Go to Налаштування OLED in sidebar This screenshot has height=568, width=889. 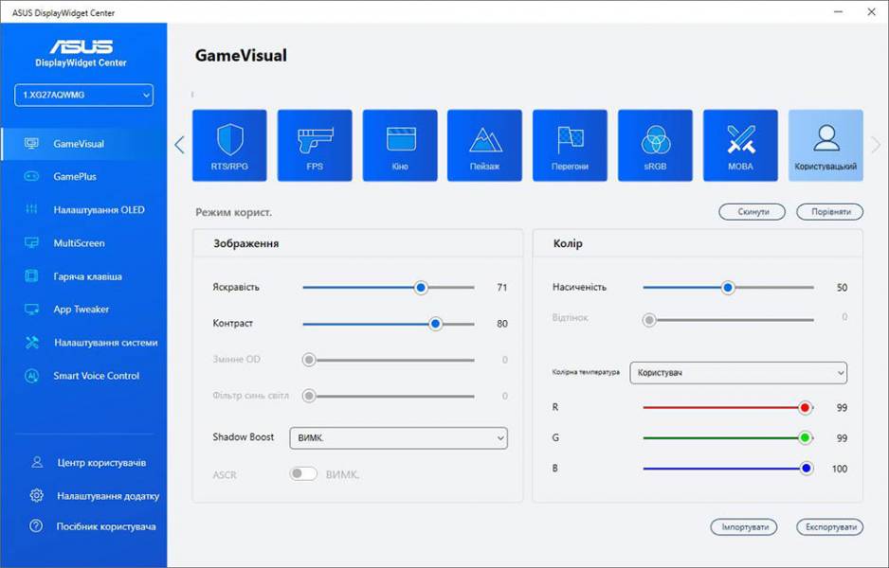click(x=99, y=210)
